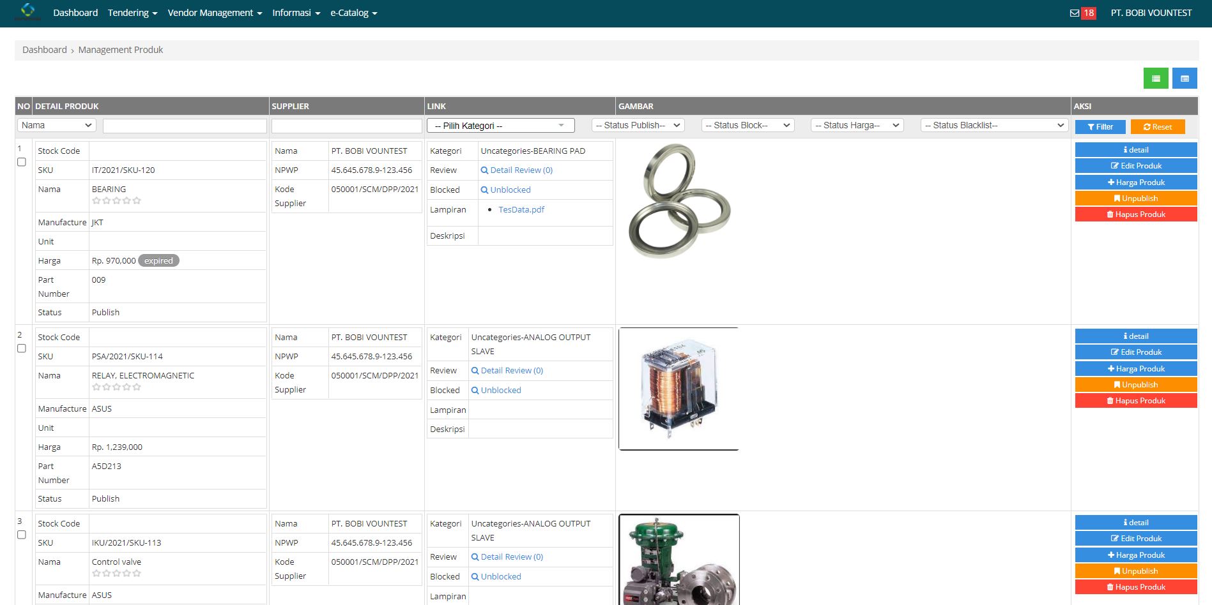Image resolution: width=1212 pixels, height=605 pixels.
Task: Select the checkbox beside RELAY, ELECTROMAGNETIC
Action: pyautogui.click(x=22, y=348)
